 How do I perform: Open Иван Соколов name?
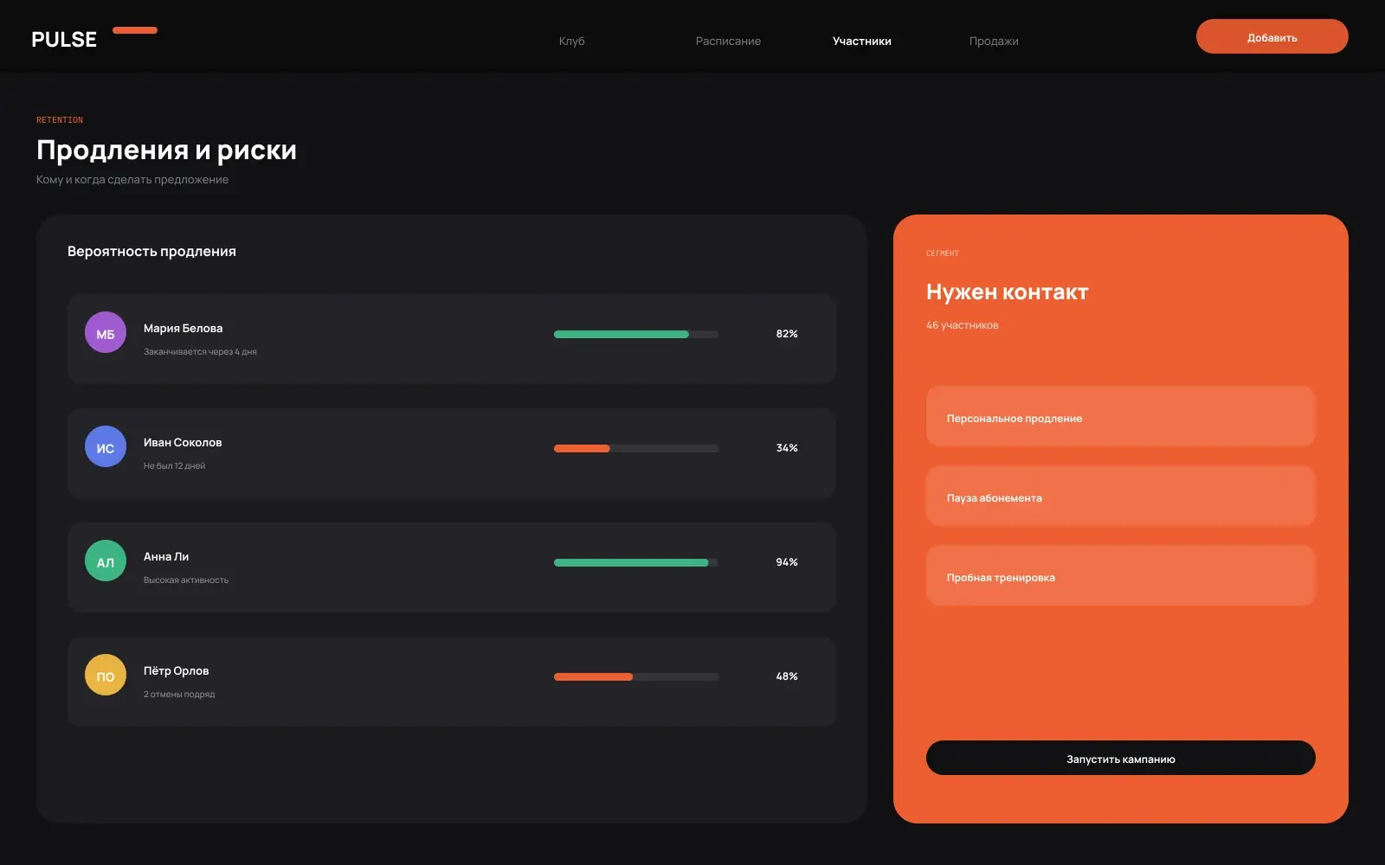click(x=183, y=442)
